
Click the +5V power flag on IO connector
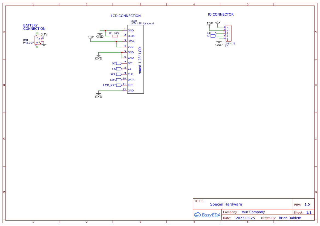click(x=218, y=23)
